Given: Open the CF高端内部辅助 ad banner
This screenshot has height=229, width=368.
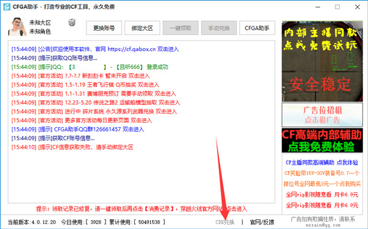Looking at the screenshot, I should (x=322, y=141).
